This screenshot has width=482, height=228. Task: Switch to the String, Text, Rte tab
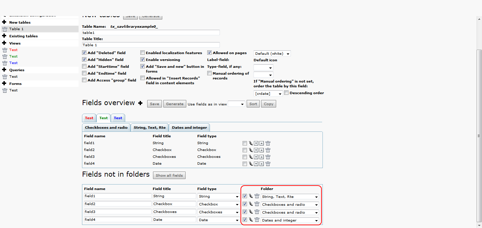pos(150,127)
